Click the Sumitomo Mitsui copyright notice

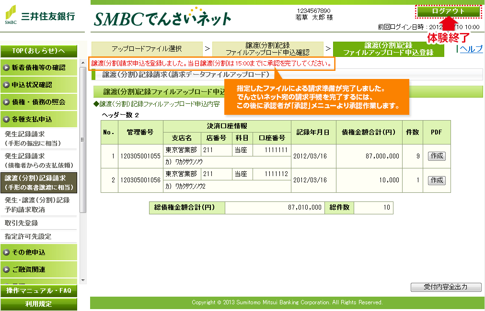click(x=287, y=303)
